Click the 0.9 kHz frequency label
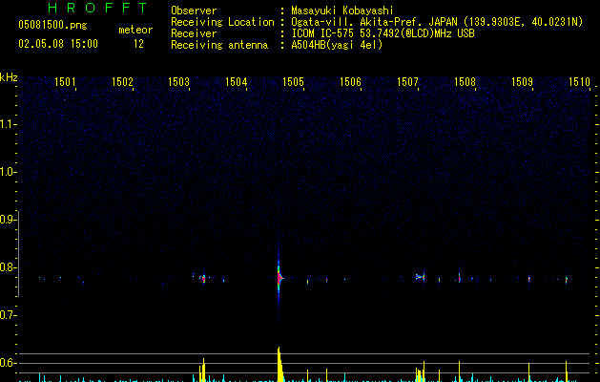Image resolution: width=600 pixels, height=382 pixels. 8,220
